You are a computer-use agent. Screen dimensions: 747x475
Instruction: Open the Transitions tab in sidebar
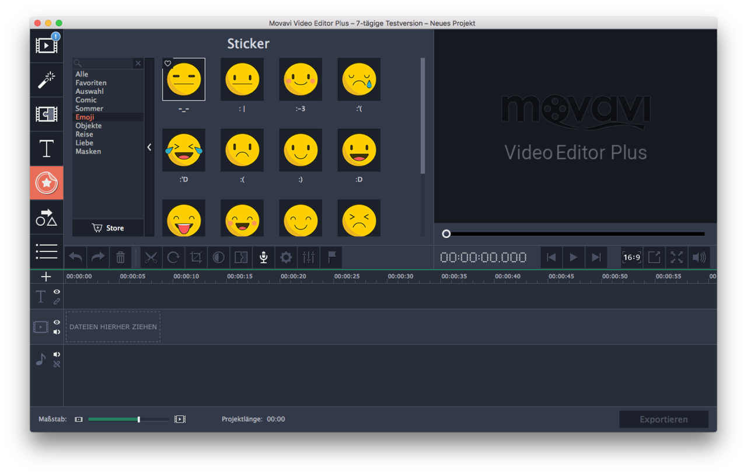tap(47, 114)
